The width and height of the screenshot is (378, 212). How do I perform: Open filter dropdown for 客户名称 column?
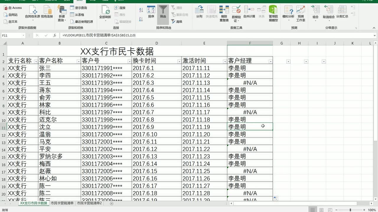pos(79,61)
